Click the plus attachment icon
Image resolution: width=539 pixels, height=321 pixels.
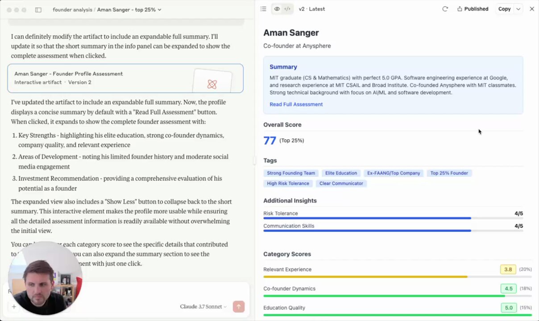(14, 307)
